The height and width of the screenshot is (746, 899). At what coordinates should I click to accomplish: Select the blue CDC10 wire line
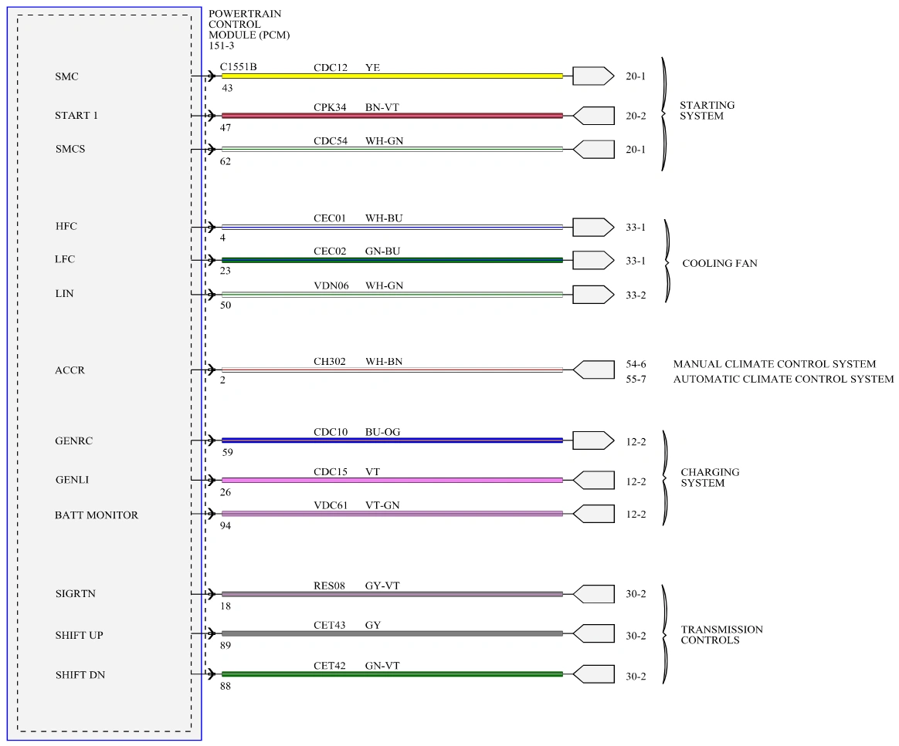(392, 441)
